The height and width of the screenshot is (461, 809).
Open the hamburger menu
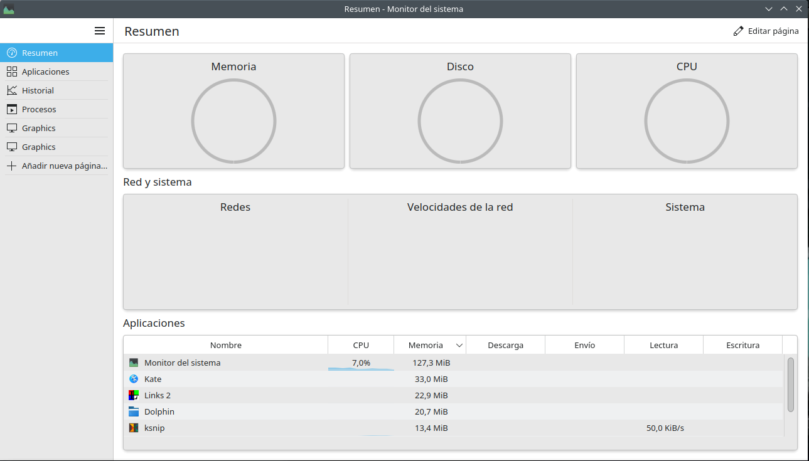coord(99,30)
